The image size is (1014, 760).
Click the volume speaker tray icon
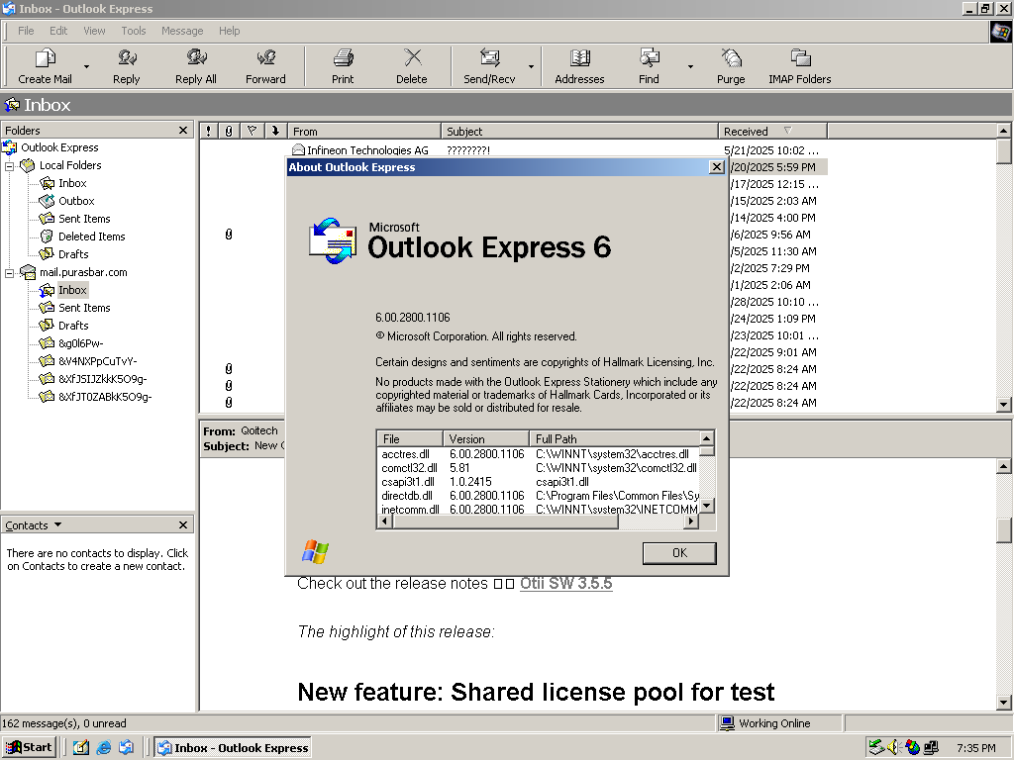click(x=894, y=748)
